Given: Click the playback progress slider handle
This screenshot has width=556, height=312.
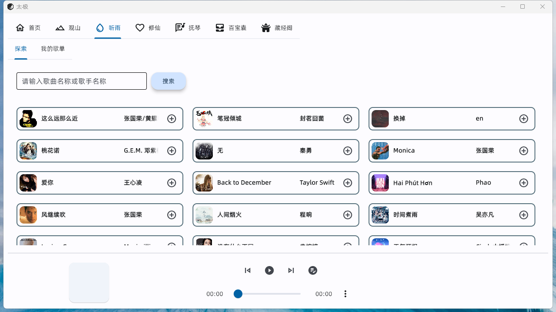Looking at the screenshot, I should (x=238, y=294).
